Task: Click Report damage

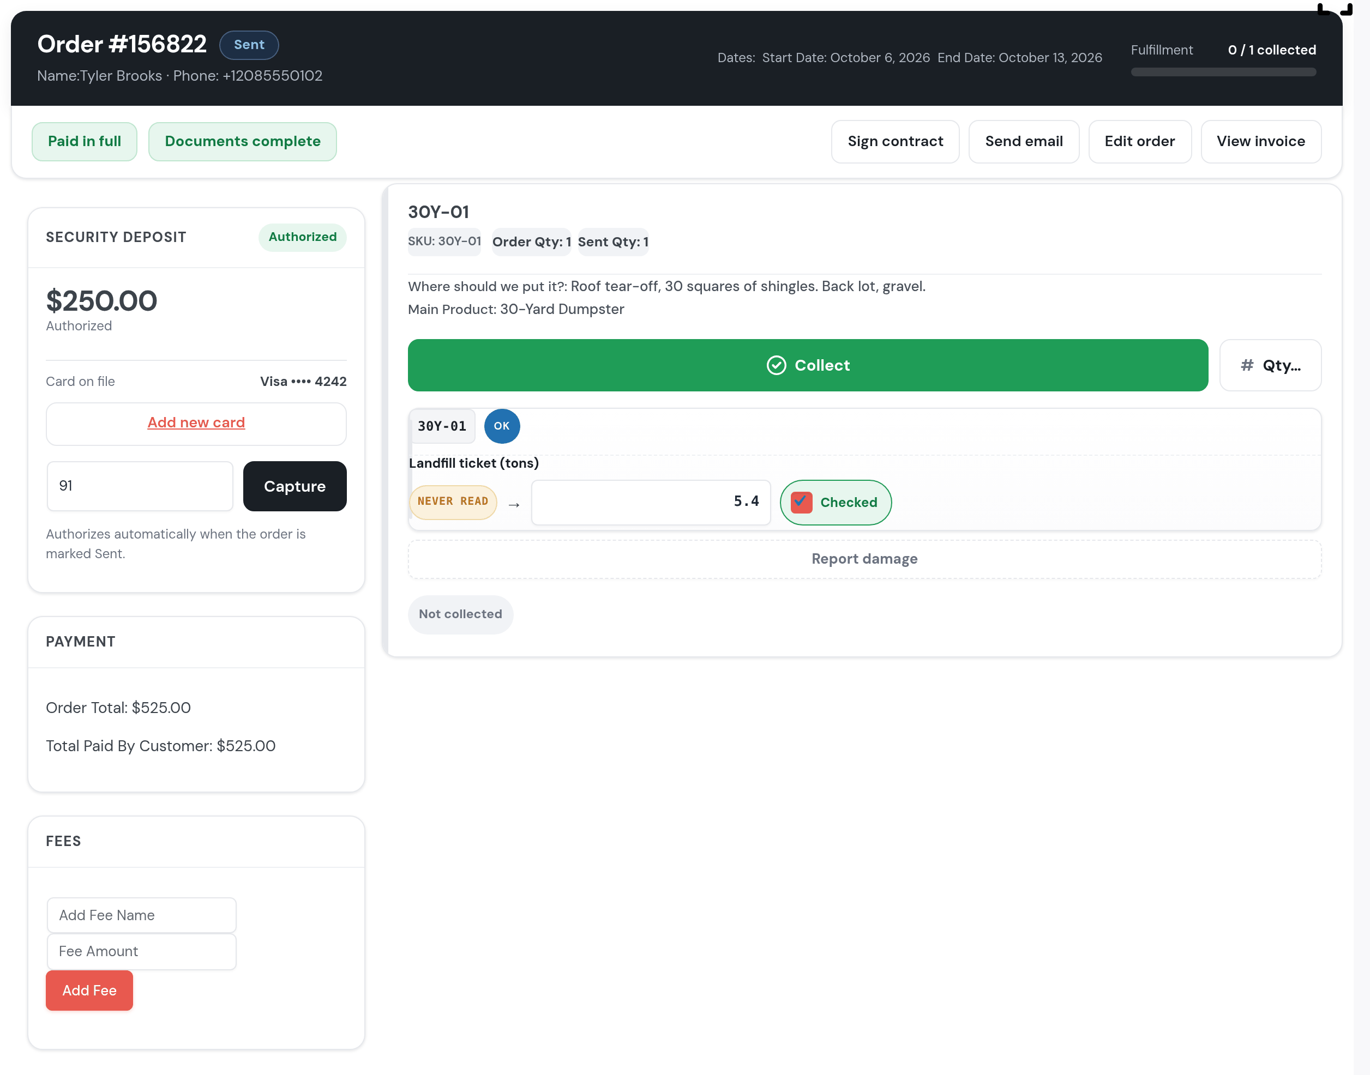Action: coord(864,559)
